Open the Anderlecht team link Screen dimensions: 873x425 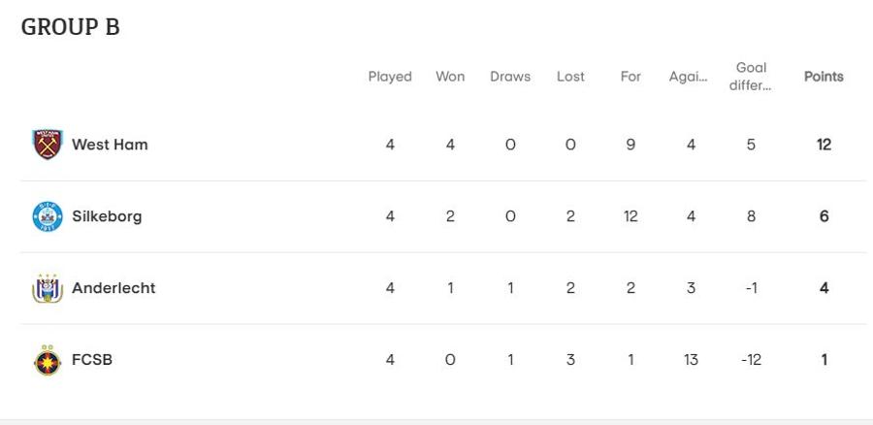(x=113, y=288)
